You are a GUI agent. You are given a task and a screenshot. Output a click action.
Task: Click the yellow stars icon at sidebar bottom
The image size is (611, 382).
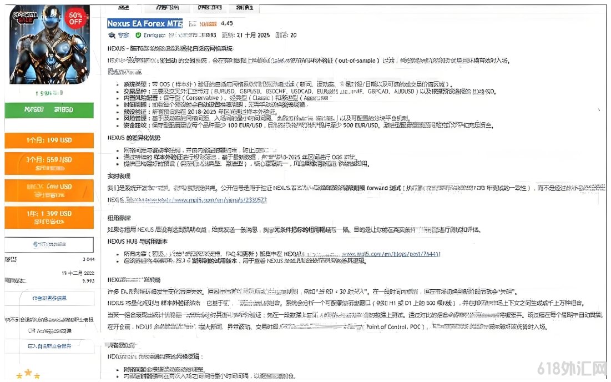pyautogui.click(x=28, y=374)
